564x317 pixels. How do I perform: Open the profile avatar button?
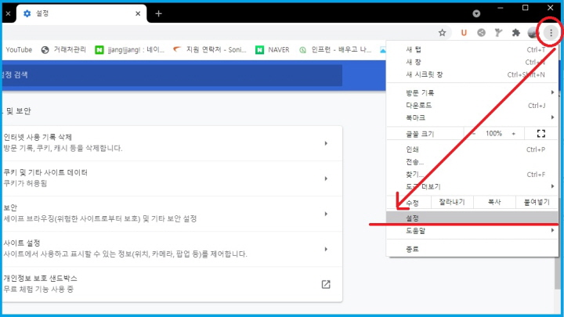point(533,33)
